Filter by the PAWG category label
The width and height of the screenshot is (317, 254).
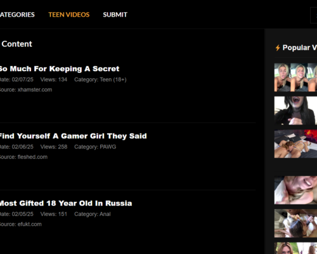[x=108, y=147]
